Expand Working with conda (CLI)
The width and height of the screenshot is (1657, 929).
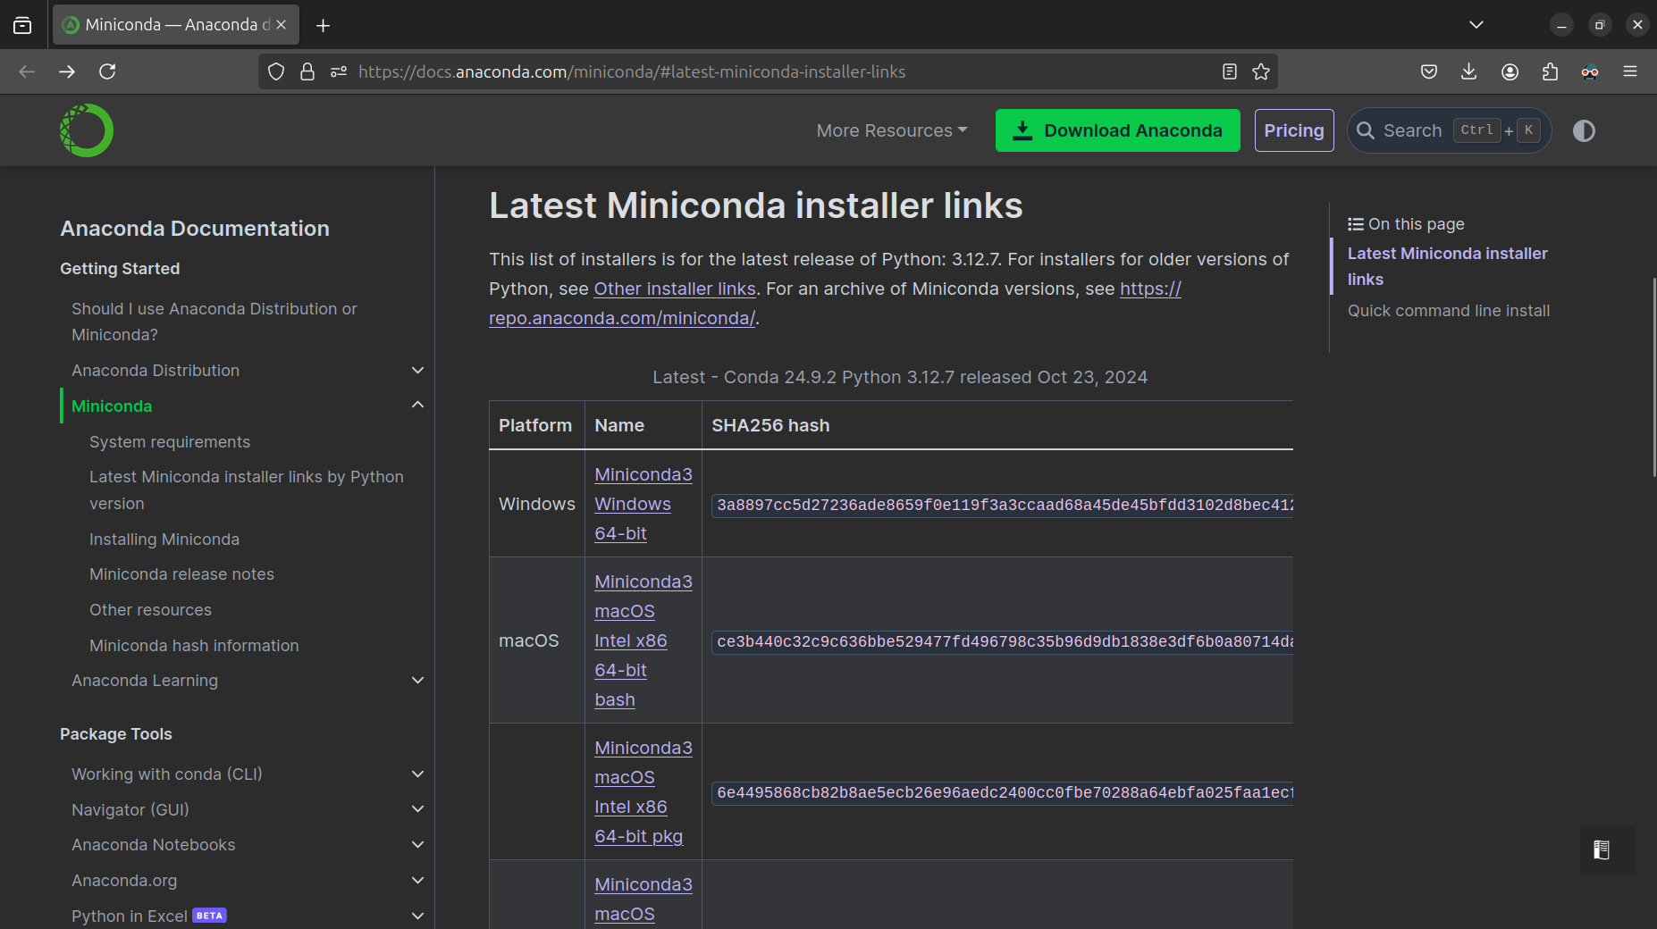(x=417, y=774)
